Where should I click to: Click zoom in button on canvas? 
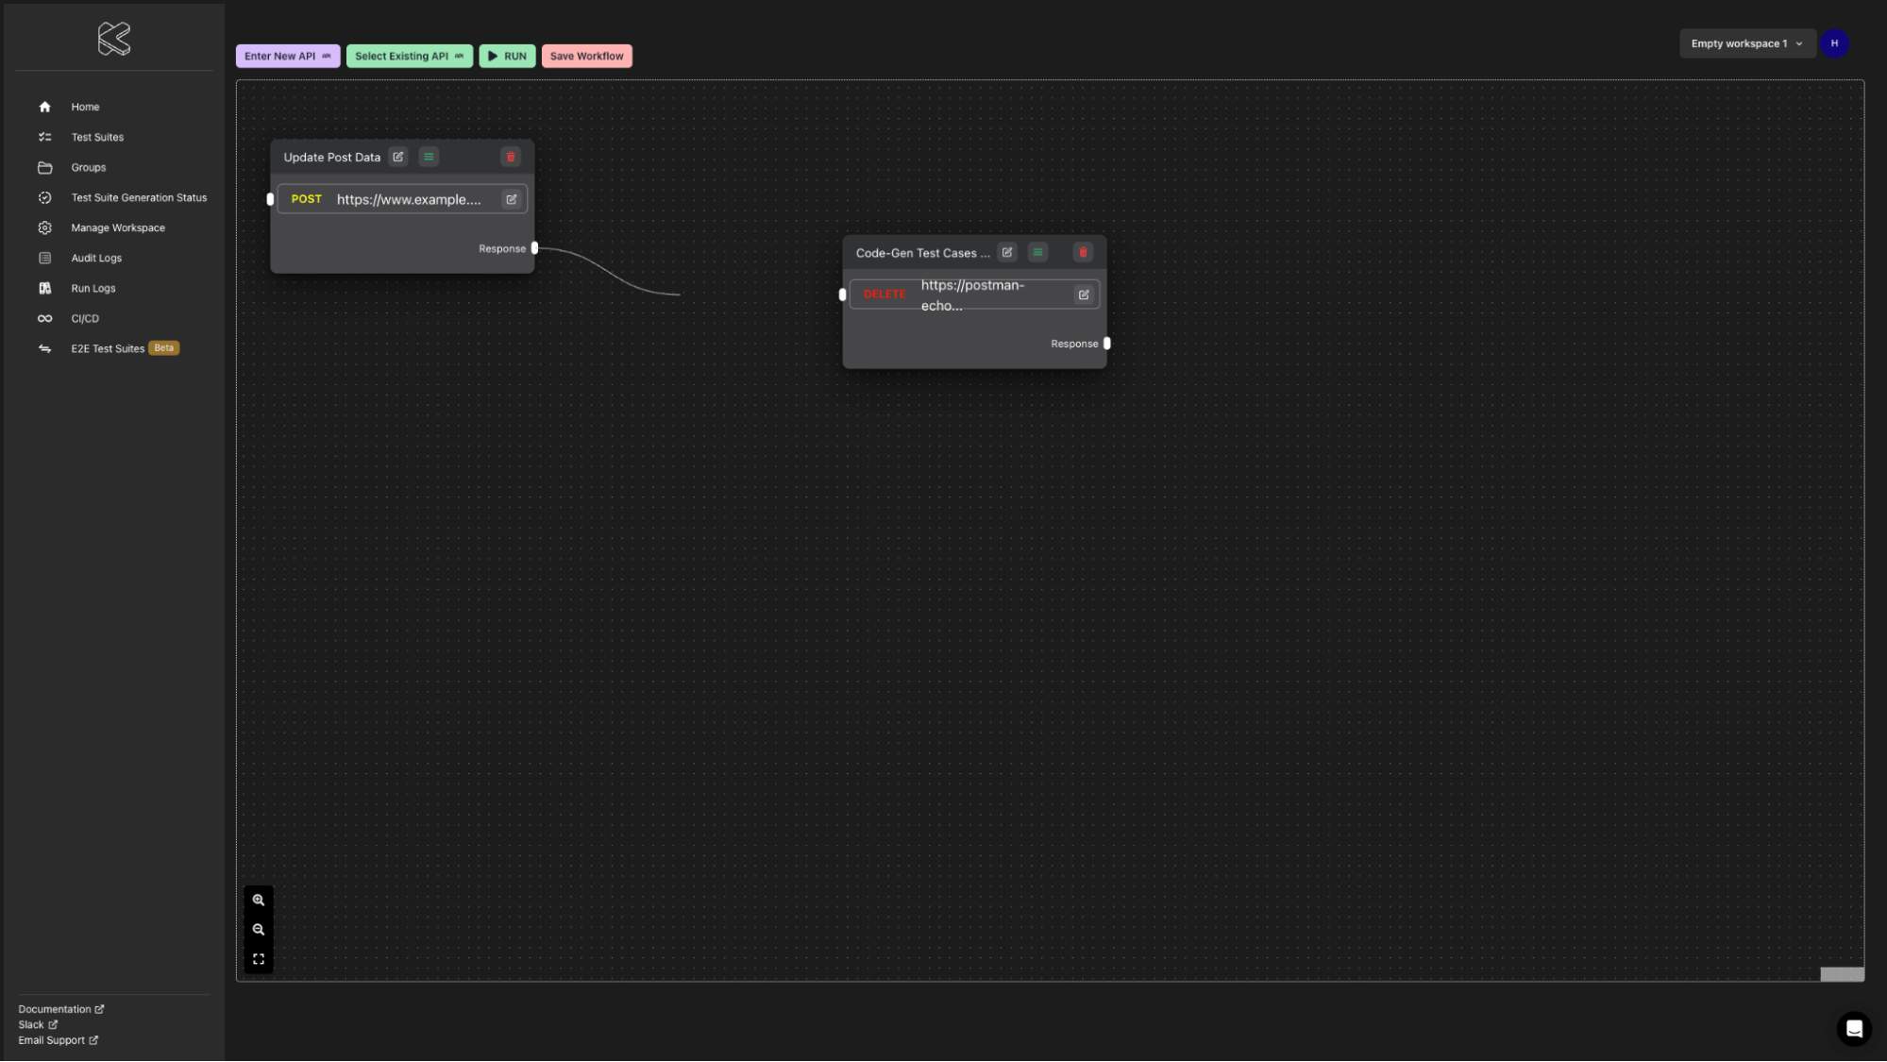pyautogui.click(x=258, y=900)
